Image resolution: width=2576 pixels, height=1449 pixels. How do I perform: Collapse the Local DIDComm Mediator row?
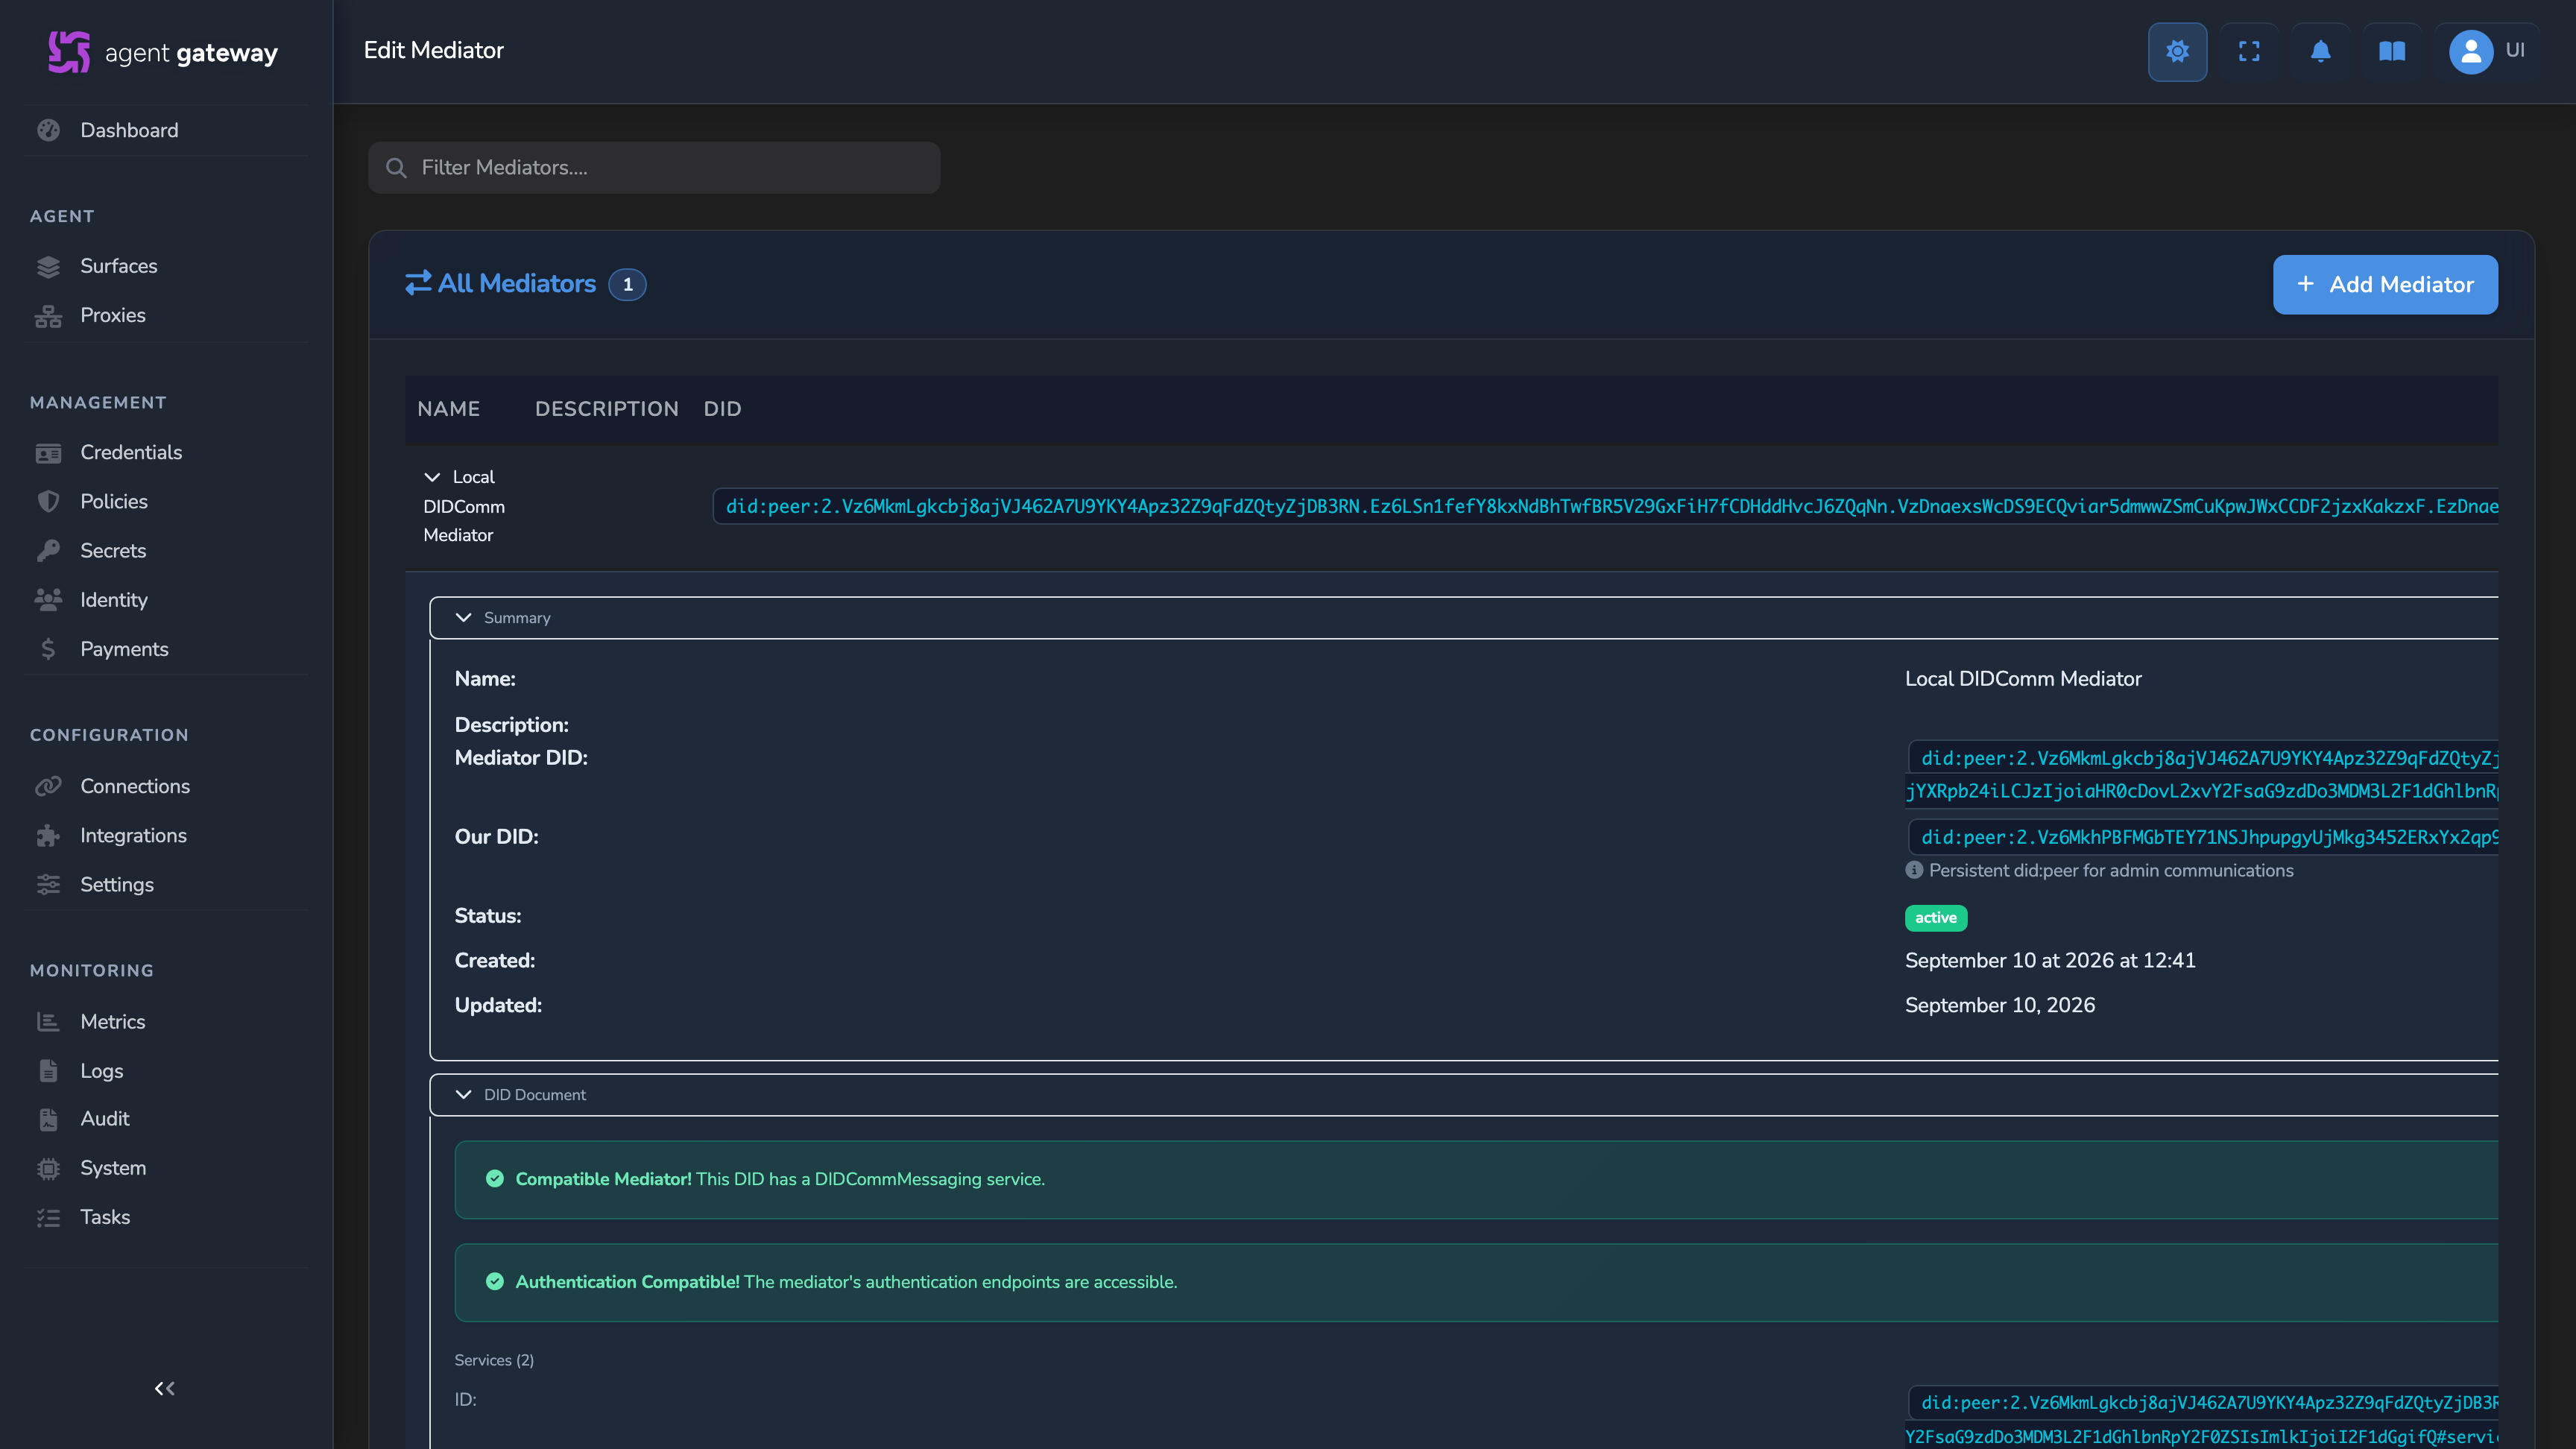coord(432,477)
